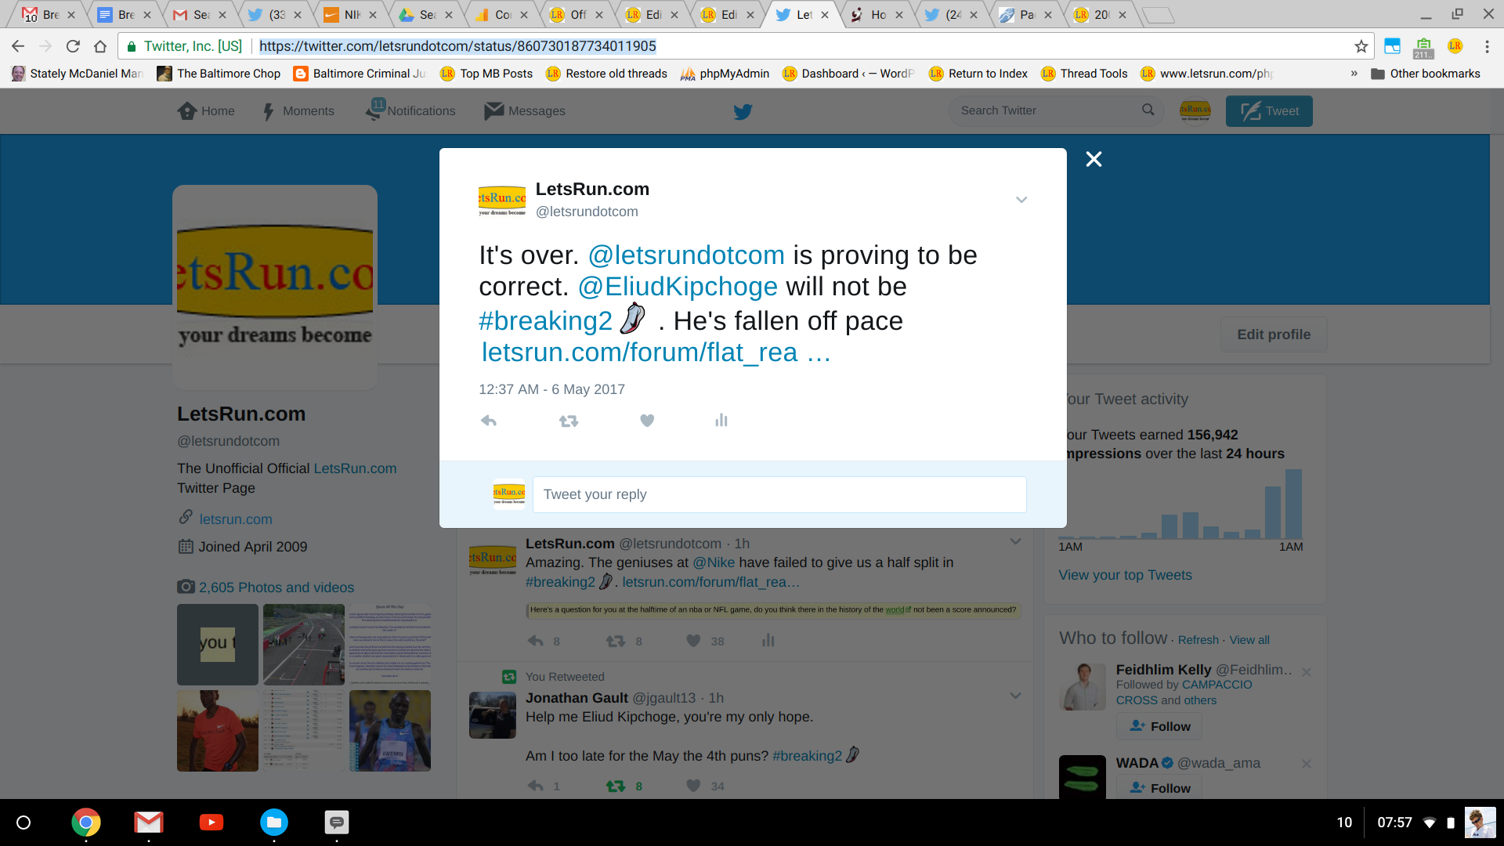Like Jonathan Gault's tweet
Image resolution: width=1504 pixels, height=846 pixels.
tap(693, 786)
